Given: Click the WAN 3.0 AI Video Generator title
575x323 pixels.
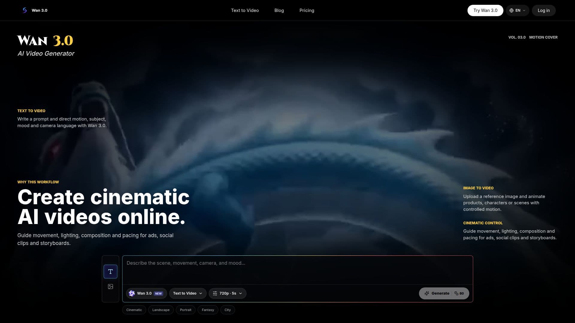Looking at the screenshot, I should click(x=46, y=46).
